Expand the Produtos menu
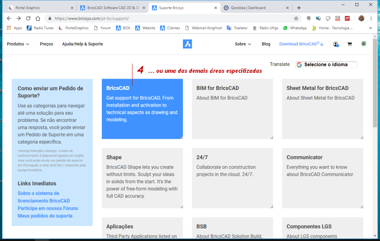This screenshot has height=241, width=380. point(18,44)
